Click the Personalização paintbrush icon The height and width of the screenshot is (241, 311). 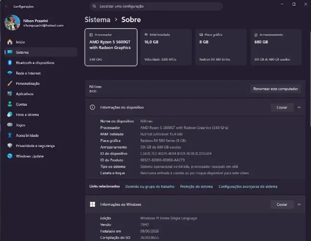(x=10, y=83)
